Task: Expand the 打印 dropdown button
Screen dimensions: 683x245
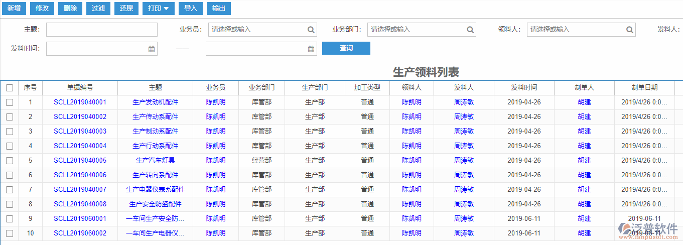Action: coord(158,8)
